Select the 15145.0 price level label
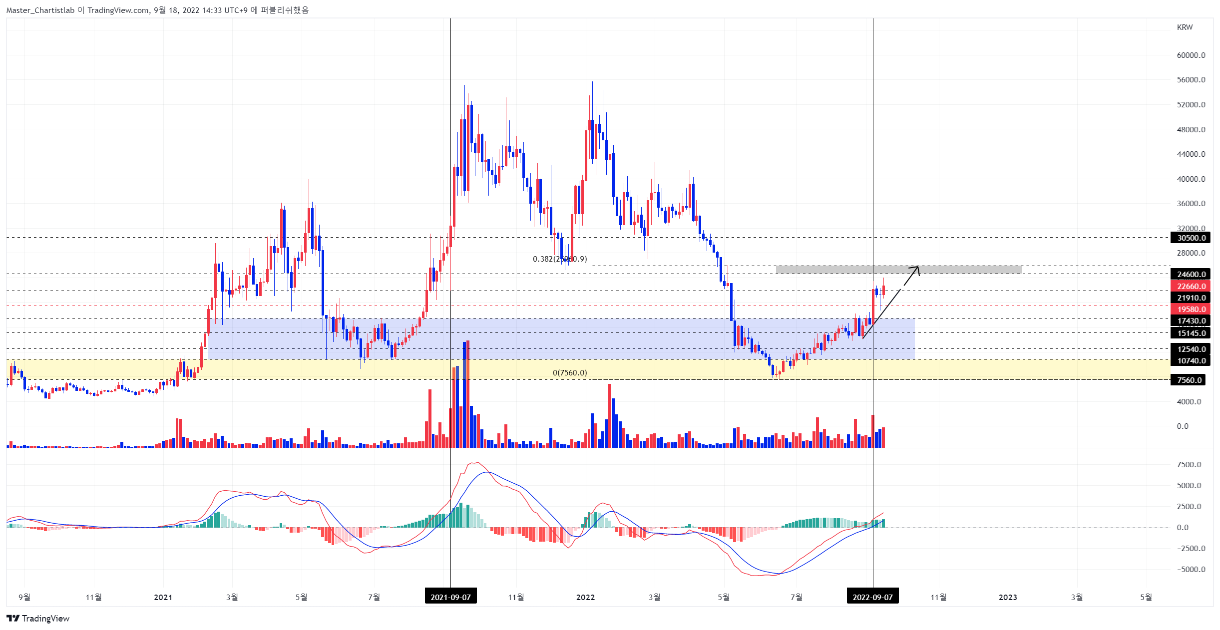The width and height of the screenshot is (1220, 630). click(x=1191, y=333)
